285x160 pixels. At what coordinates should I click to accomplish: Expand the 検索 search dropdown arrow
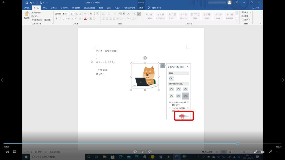point(250,12)
